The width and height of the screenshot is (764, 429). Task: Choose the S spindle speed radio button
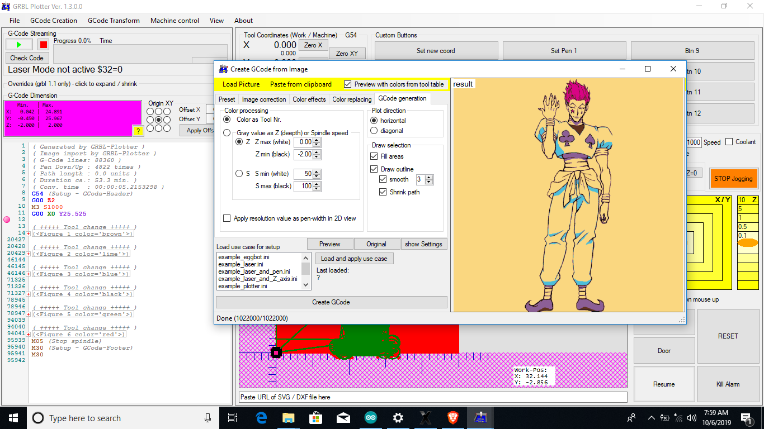pos(240,174)
